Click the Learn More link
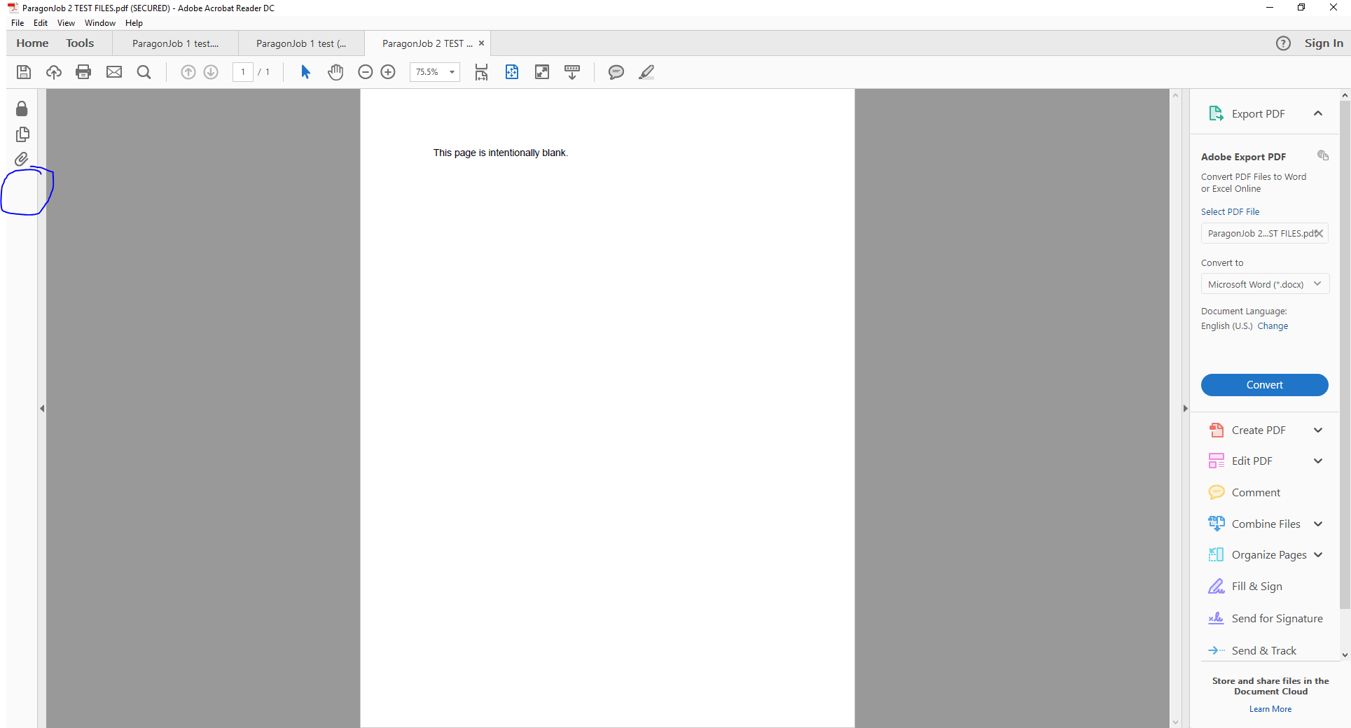 coord(1270,709)
